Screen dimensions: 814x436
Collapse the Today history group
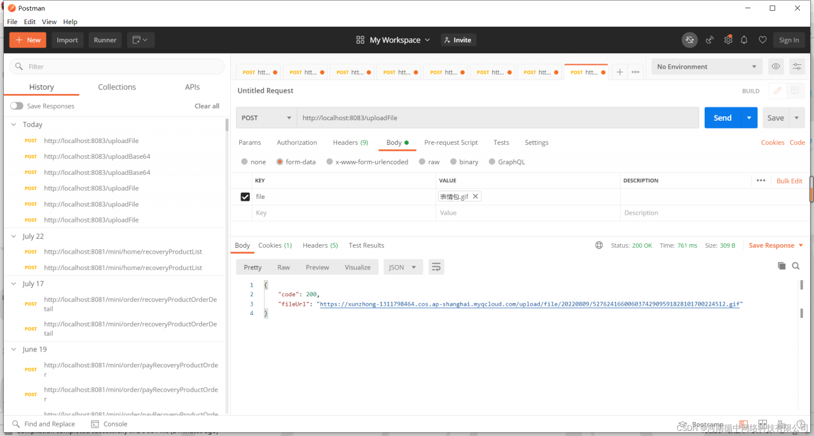[x=14, y=125]
